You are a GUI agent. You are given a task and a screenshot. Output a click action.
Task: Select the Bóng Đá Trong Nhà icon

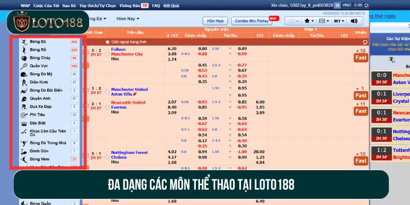point(24,143)
